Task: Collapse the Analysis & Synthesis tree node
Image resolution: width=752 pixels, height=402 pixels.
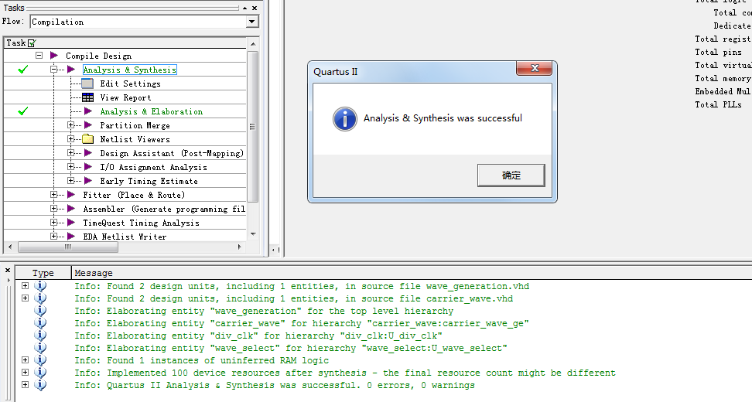Action: pos(54,70)
